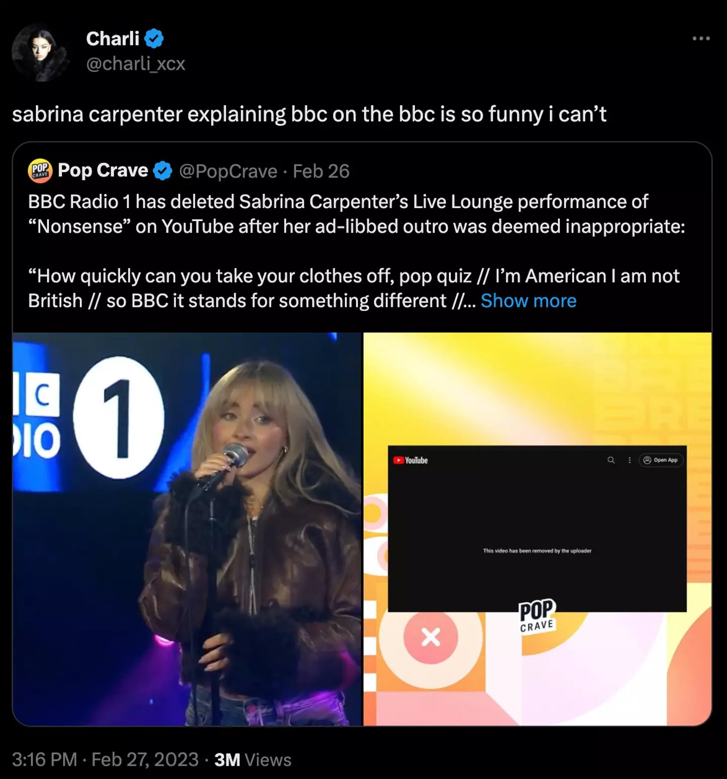Click the YouTube search magnifier icon
The image size is (727, 779).
611,460
